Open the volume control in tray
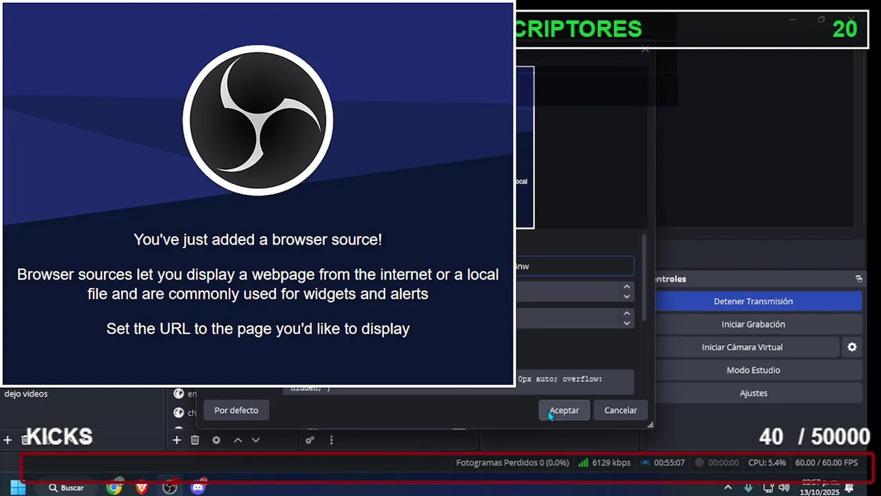The width and height of the screenshot is (881, 496). point(784,488)
